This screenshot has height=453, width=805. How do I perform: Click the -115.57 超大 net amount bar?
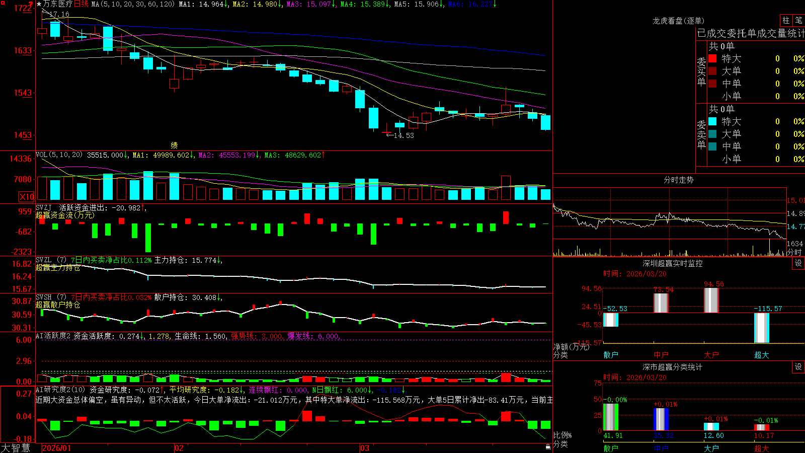point(762,328)
